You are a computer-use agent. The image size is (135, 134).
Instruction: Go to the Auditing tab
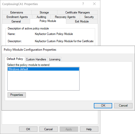tap(41, 17)
